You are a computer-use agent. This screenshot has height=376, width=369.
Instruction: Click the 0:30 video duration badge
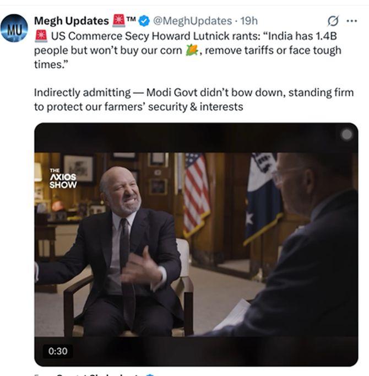pyautogui.click(x=57, y=351)
